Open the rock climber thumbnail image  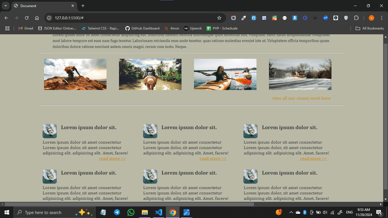click(x=75, y=74)
